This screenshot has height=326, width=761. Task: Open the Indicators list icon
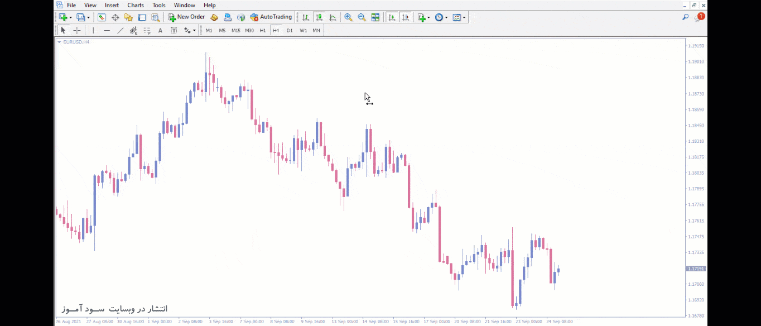tap(422, 17)
